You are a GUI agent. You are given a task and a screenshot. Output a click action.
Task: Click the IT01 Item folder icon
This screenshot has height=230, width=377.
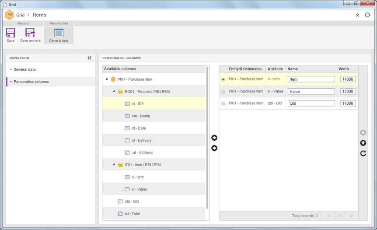(x=120, y=165)
